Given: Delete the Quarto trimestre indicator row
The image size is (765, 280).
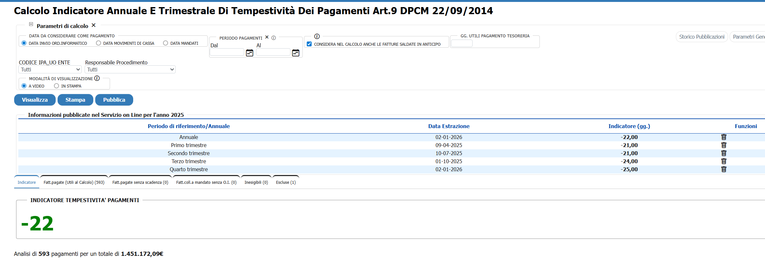Looking at the screenshot, I should pyautogui.click(x=724, y=169).
